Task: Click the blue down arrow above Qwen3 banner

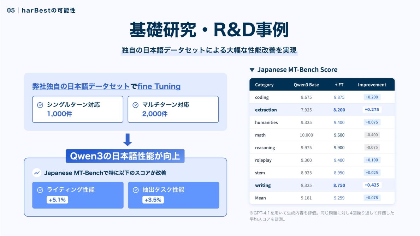Action: click(x=128, y=140)
